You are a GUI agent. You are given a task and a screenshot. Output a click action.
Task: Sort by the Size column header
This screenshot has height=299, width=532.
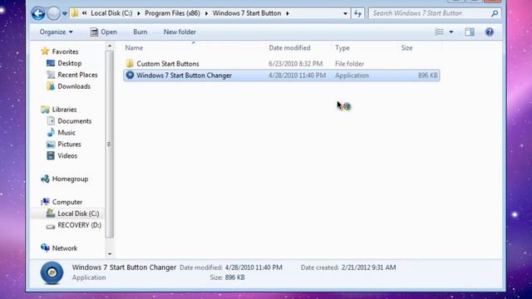pyautogui.click(x=406, y=48)
